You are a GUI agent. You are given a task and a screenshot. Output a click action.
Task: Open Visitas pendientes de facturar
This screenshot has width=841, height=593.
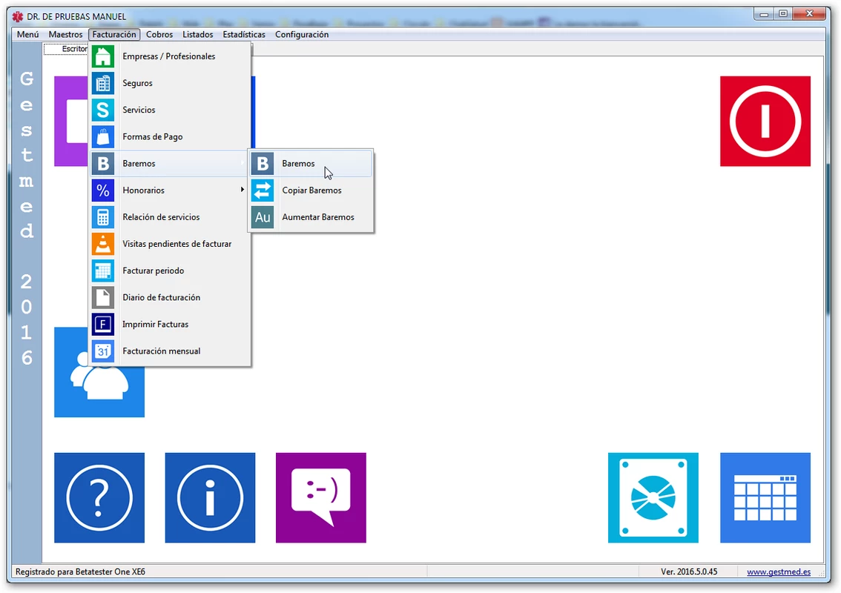(x=170, y=244)
